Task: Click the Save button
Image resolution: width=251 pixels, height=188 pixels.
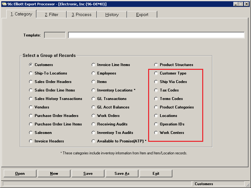Action: point(88,174)
